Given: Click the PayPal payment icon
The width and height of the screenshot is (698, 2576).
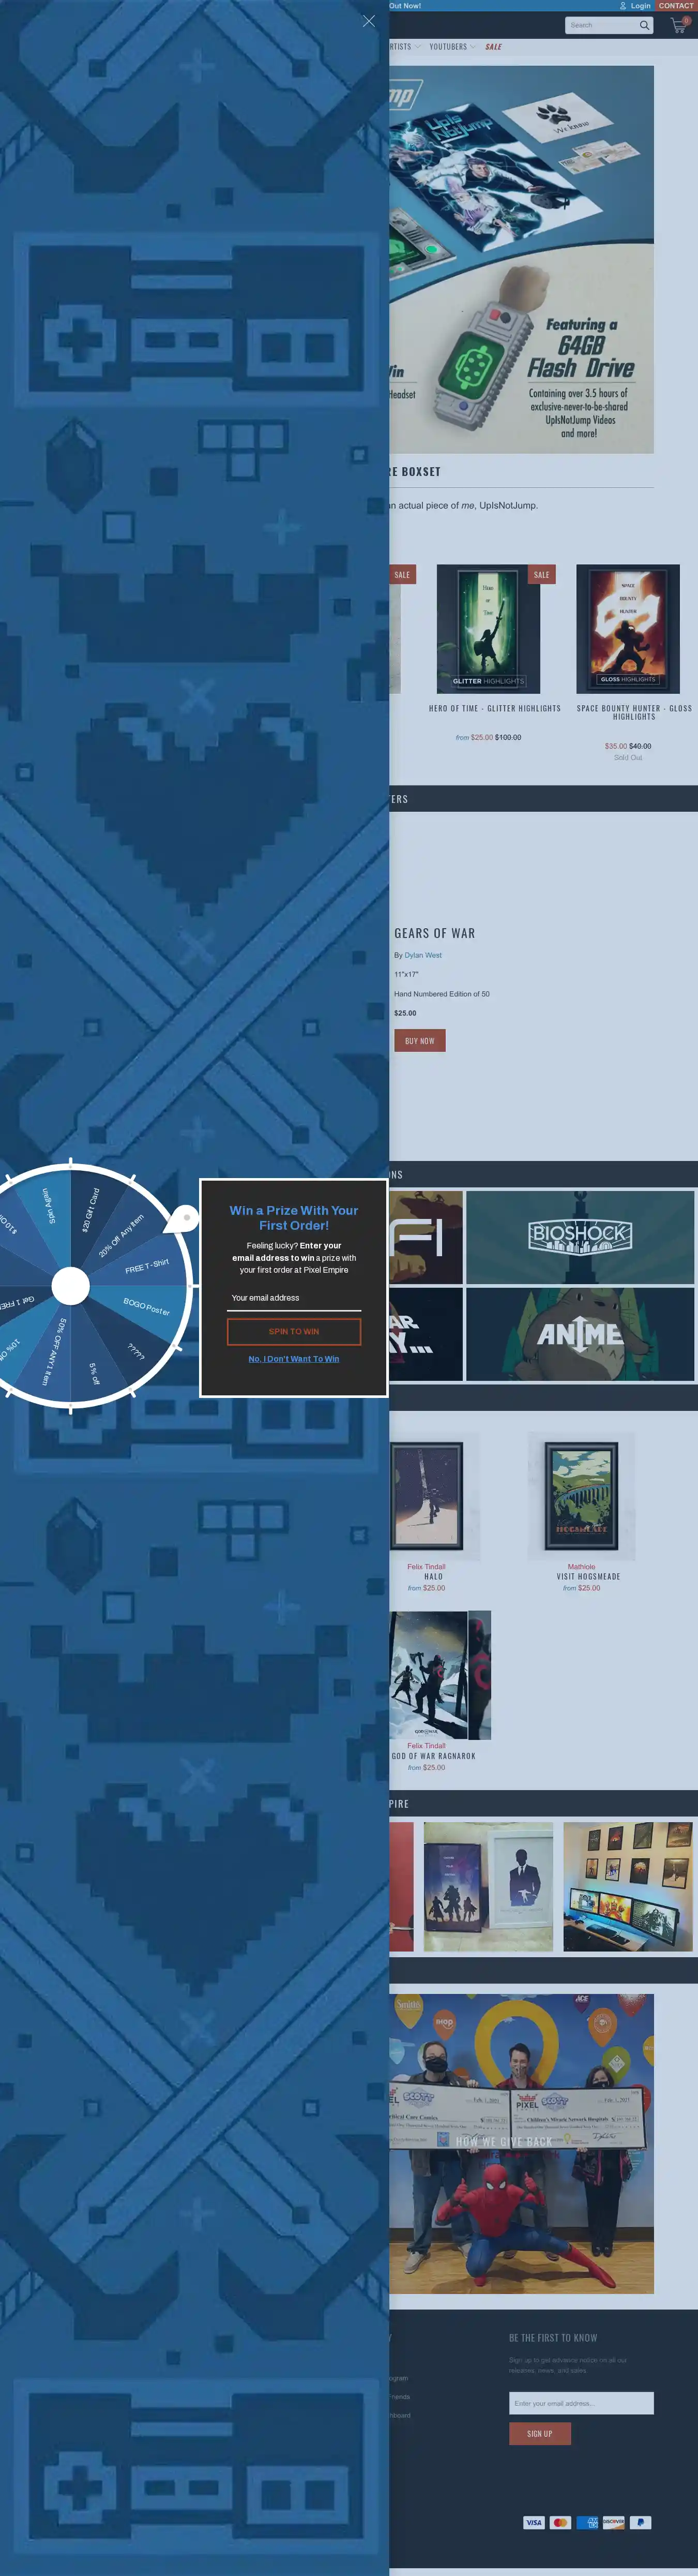Looking at the screenshot, I should coord(640,2522).
